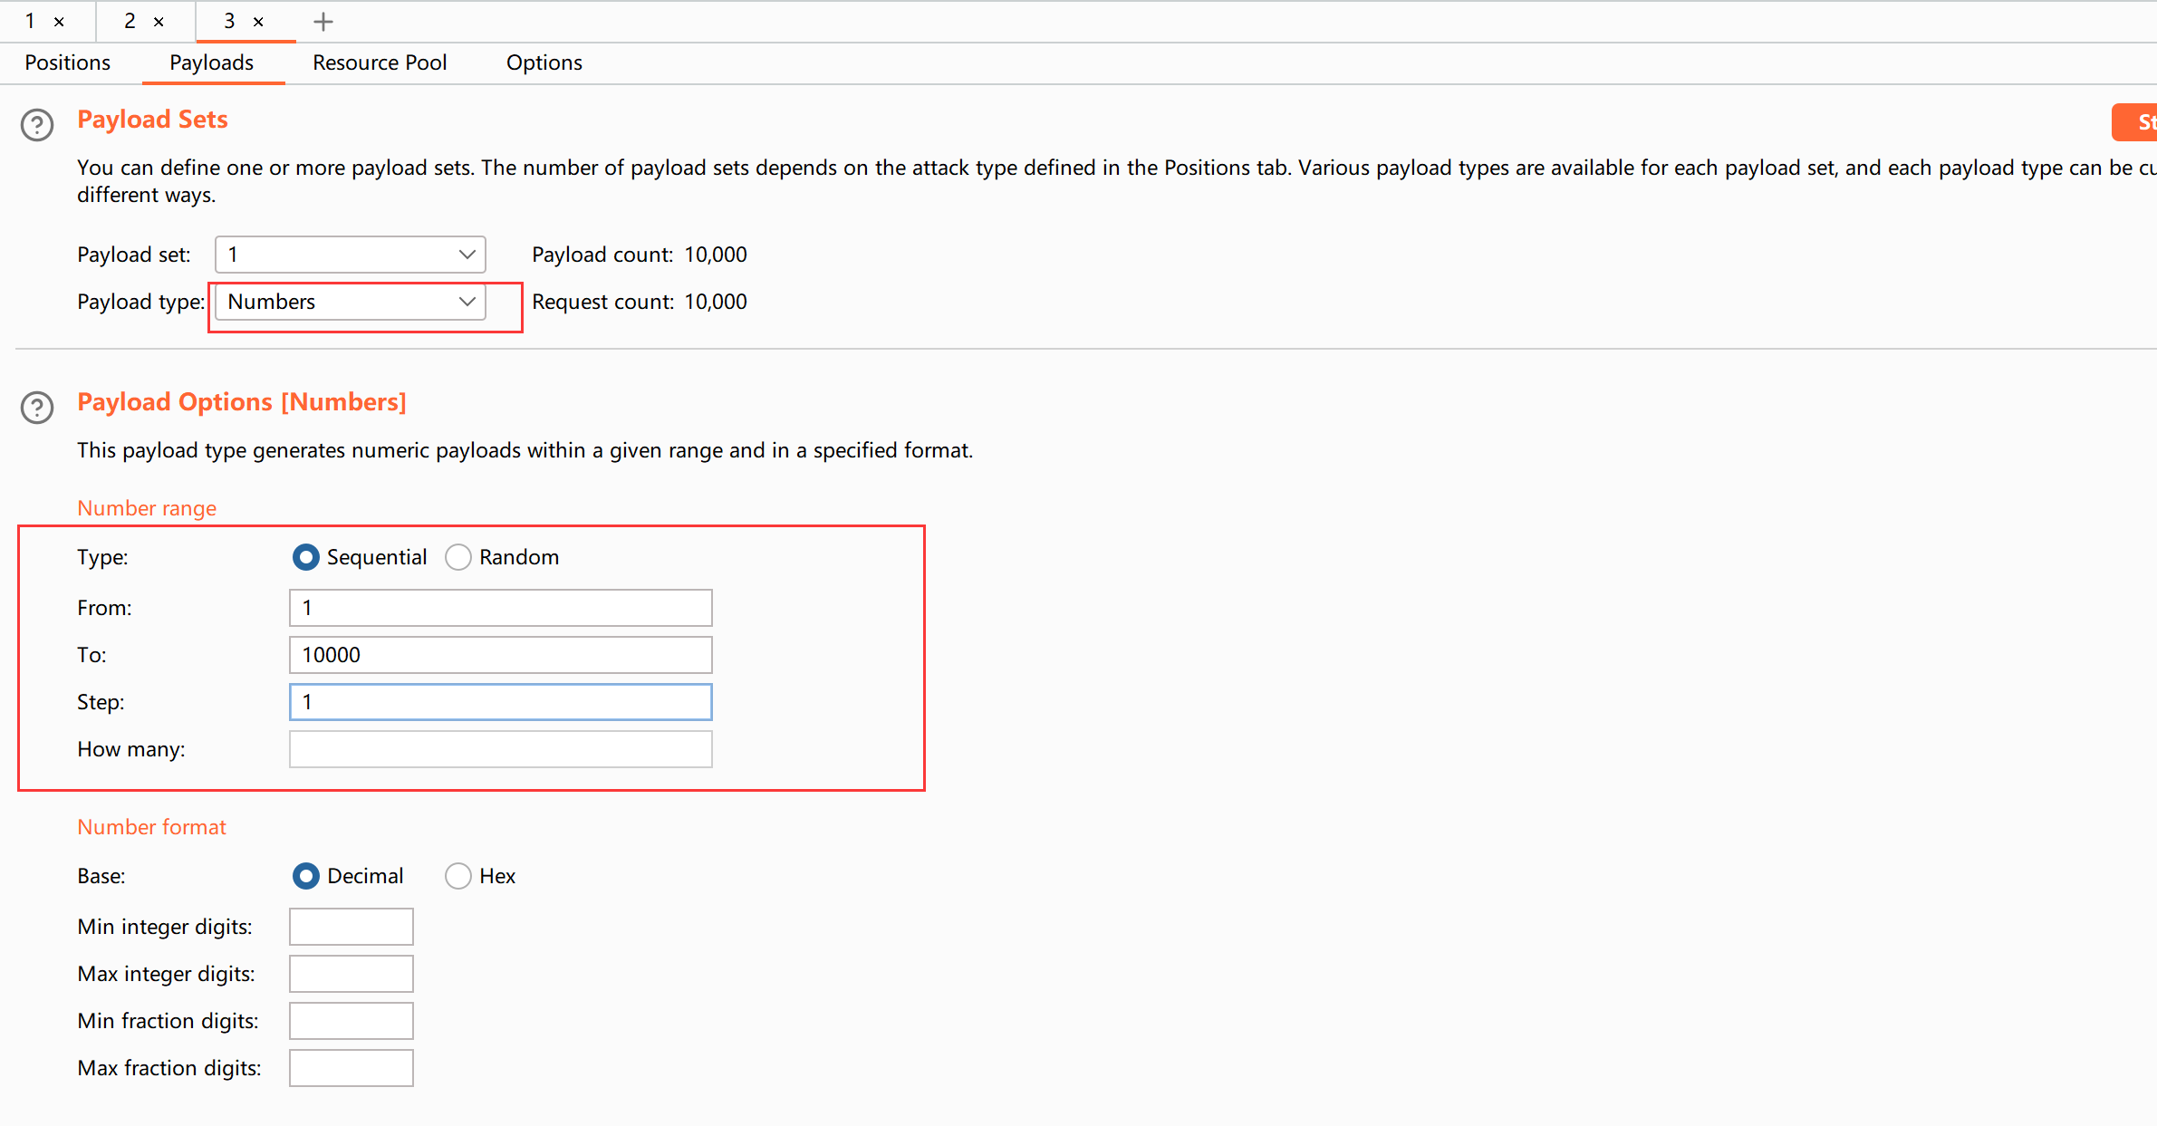Click Max integer digits field
This screenshot has height=1126, width=2157.
point(351,974)
